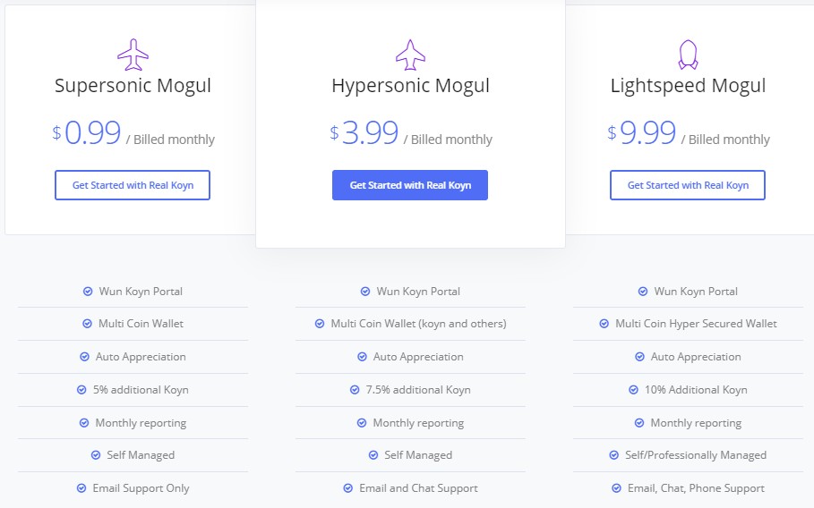Select the Lightspeed Mogul plan title
The width and height of the screenshot is (814, 508).
click(x=688, y=86)
